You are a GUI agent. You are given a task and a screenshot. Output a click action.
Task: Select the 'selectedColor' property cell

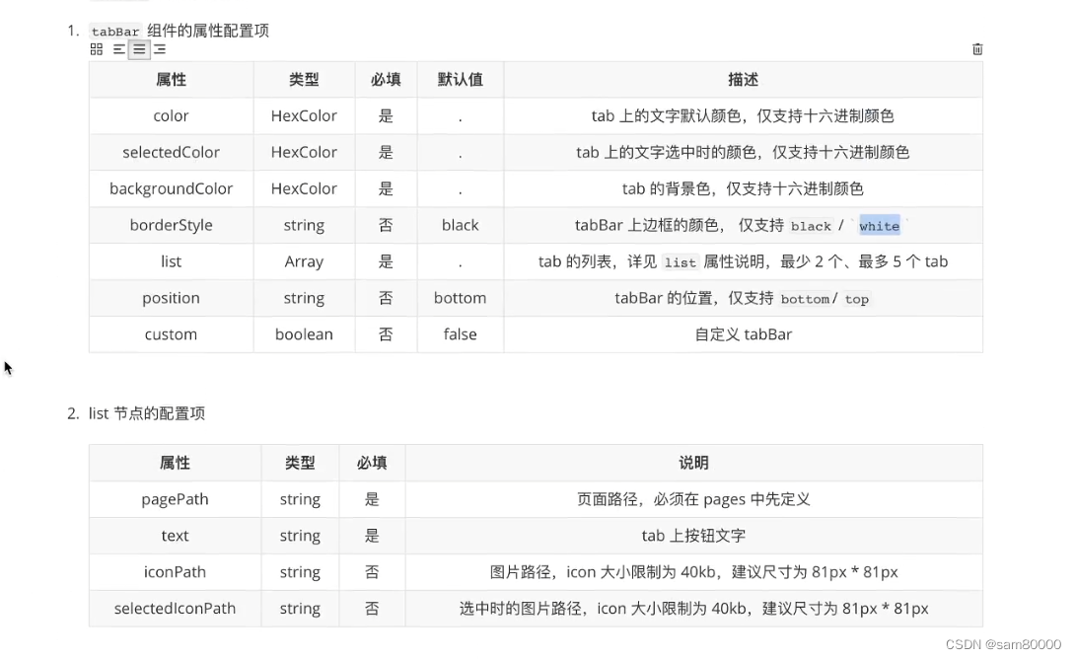[171, 152]
